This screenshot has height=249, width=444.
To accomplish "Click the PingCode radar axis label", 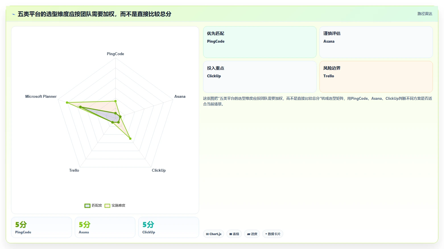I will (115, 54).
